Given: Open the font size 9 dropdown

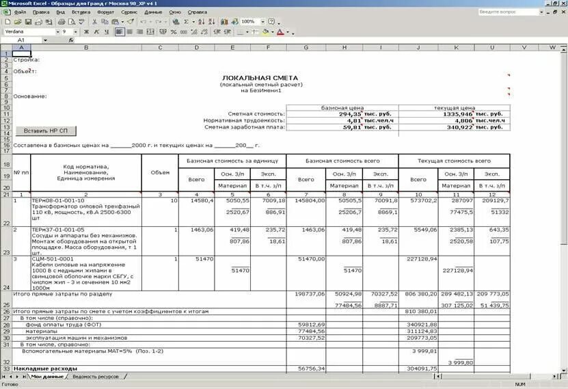Looking at the screenshot, I should (75, 32).
